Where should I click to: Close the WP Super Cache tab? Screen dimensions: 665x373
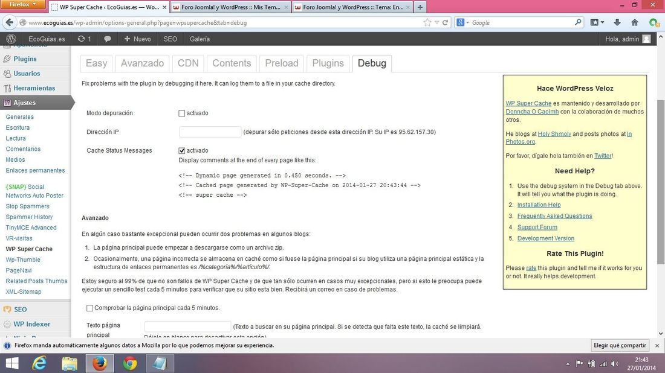tap(164, 7)
